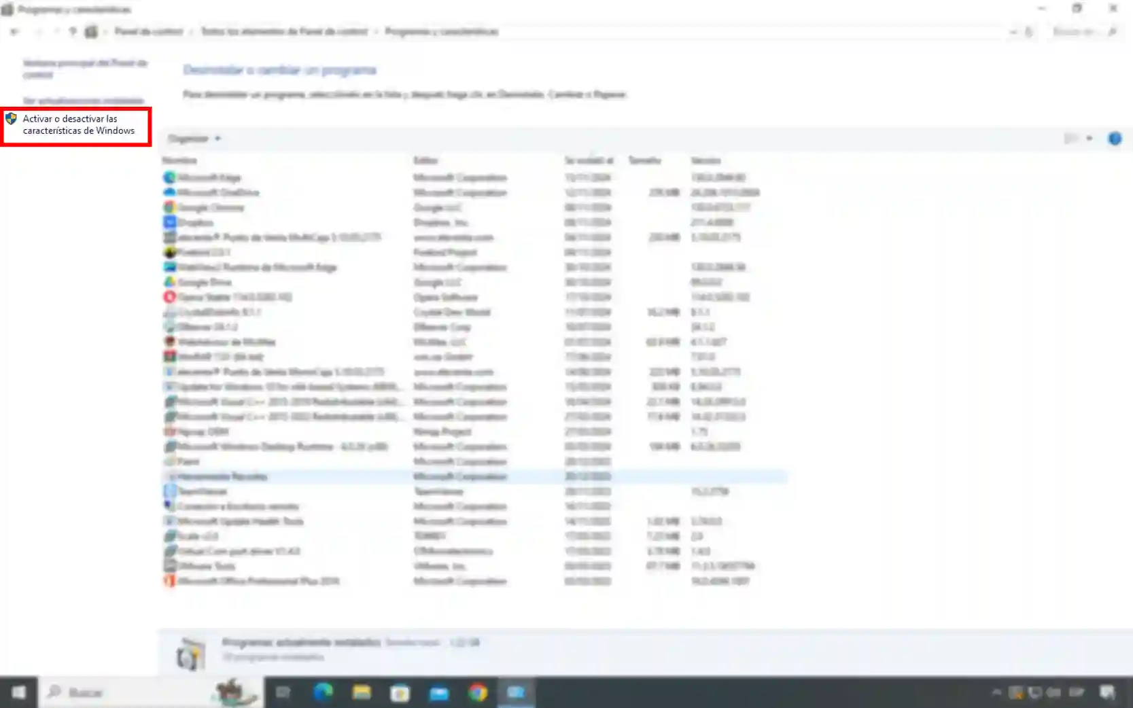Open Google Chrome from taskbar
The image size is (1133, 708).
478,692
